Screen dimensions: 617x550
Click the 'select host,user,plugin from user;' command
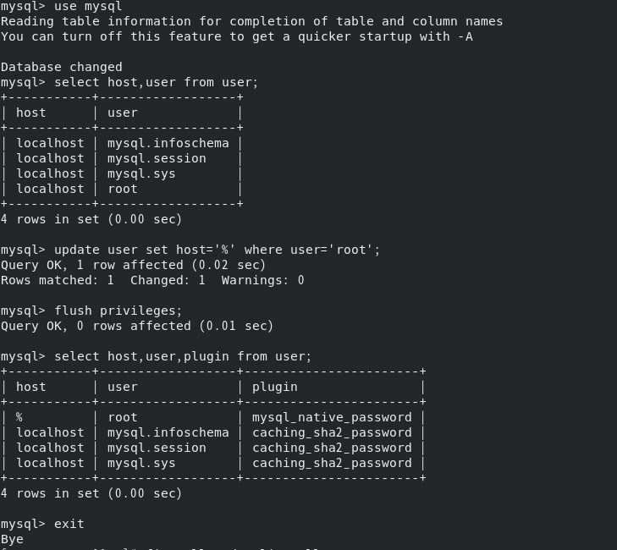(183, 356)
